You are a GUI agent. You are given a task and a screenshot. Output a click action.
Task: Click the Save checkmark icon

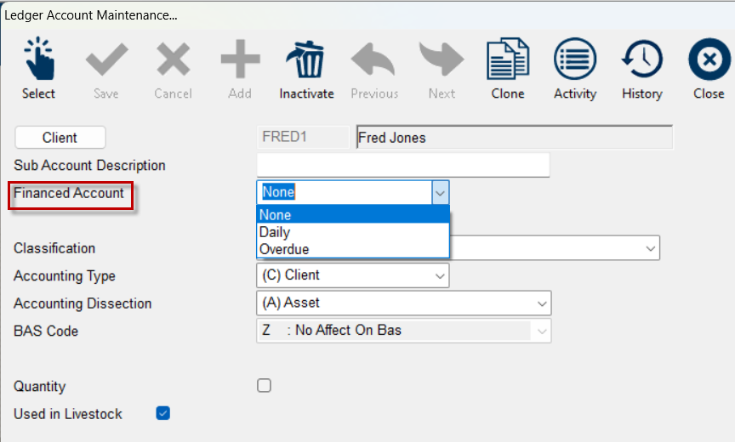(107, 59)
